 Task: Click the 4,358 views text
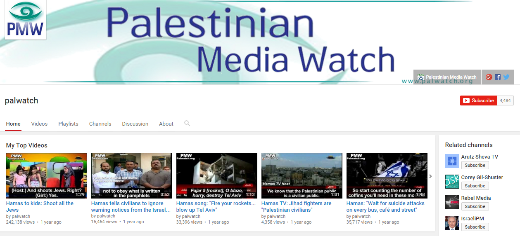[x=273, y=222]
